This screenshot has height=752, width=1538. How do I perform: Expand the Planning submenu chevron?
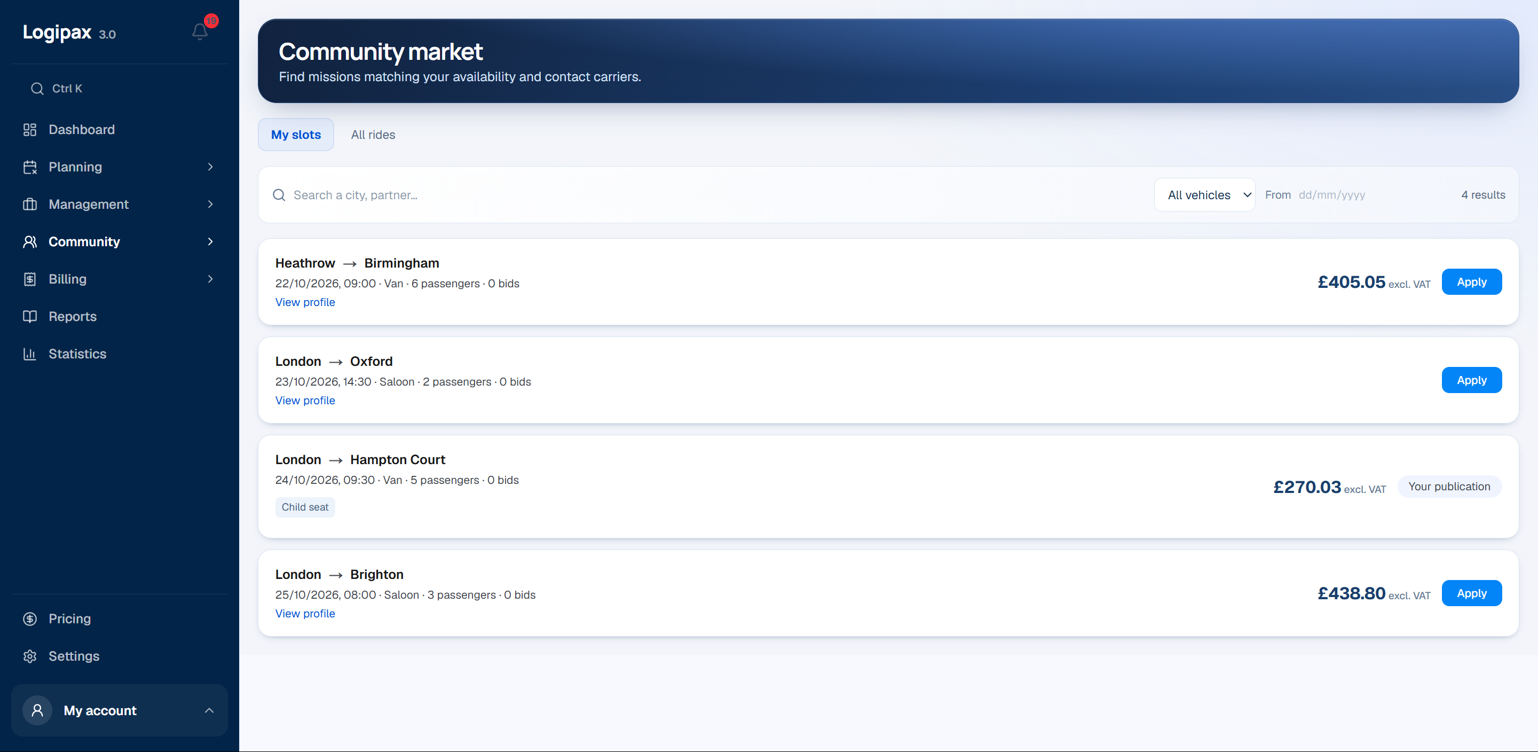[210, 167]
